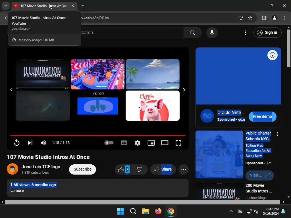
Task: Expand description with ...more
Action: (17, 190)
